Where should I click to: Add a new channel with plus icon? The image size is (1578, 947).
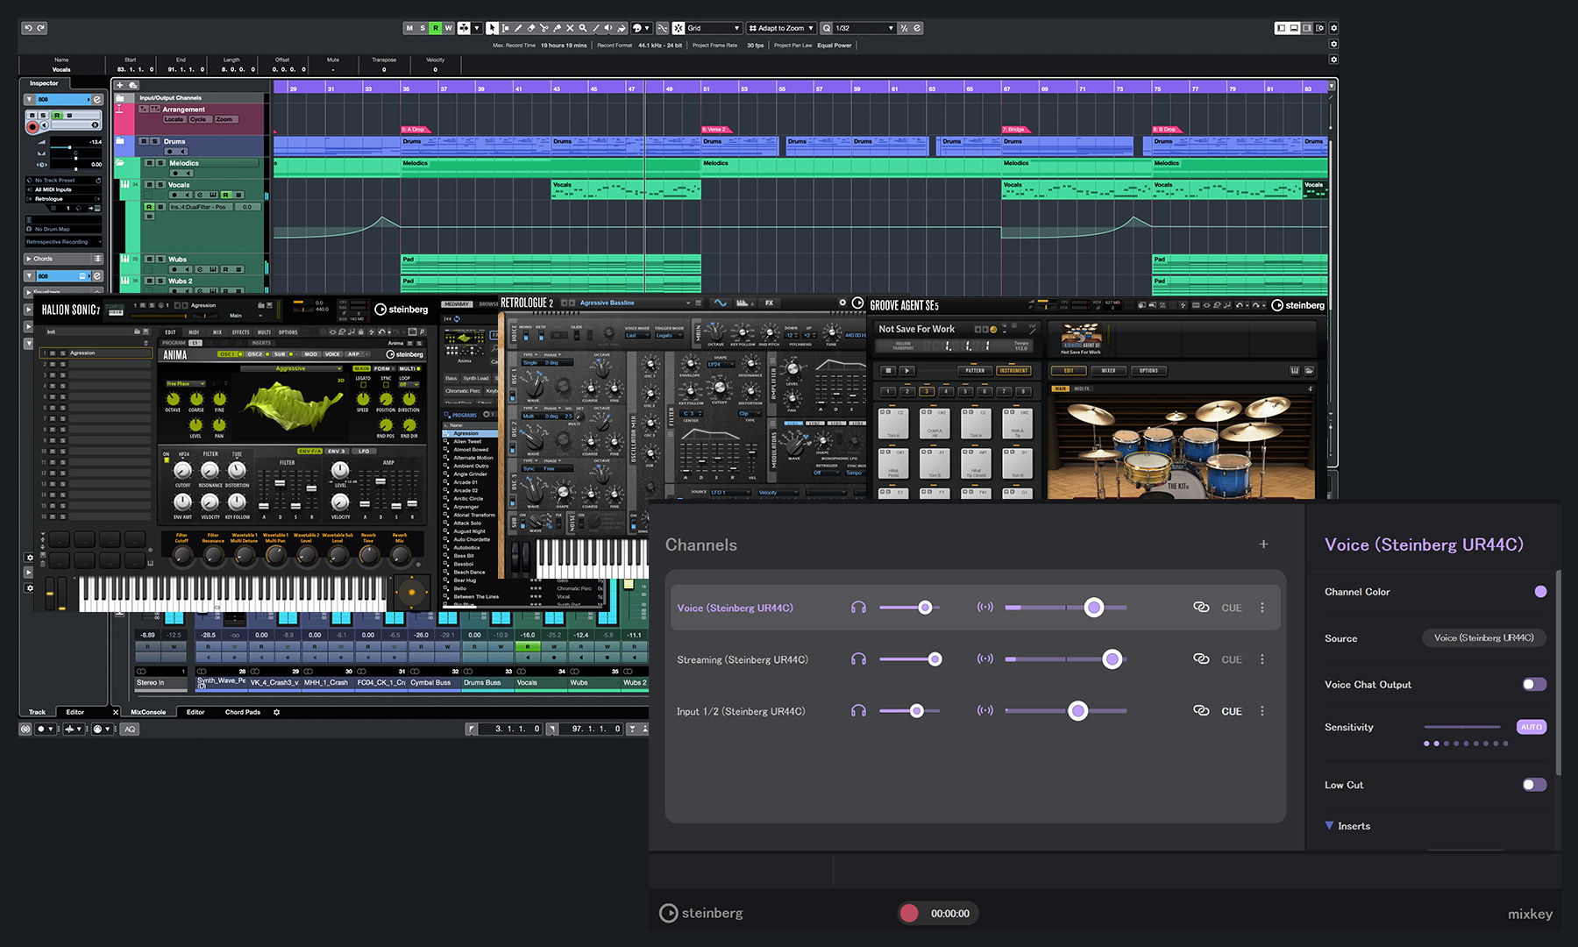1263,545
